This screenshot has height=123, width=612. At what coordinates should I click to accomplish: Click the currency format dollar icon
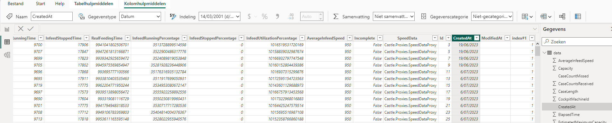pos(249,16)
